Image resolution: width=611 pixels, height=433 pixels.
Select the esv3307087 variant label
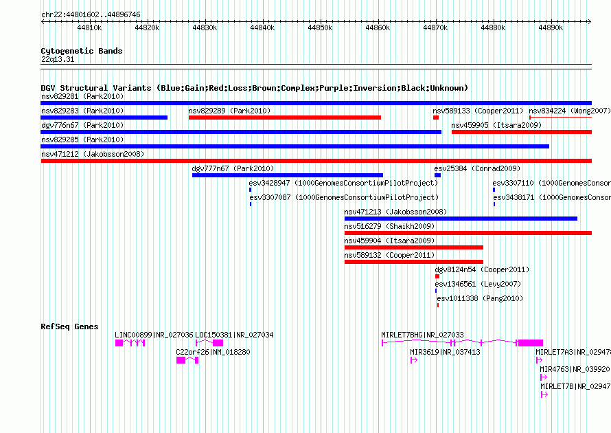click(344, 197)
